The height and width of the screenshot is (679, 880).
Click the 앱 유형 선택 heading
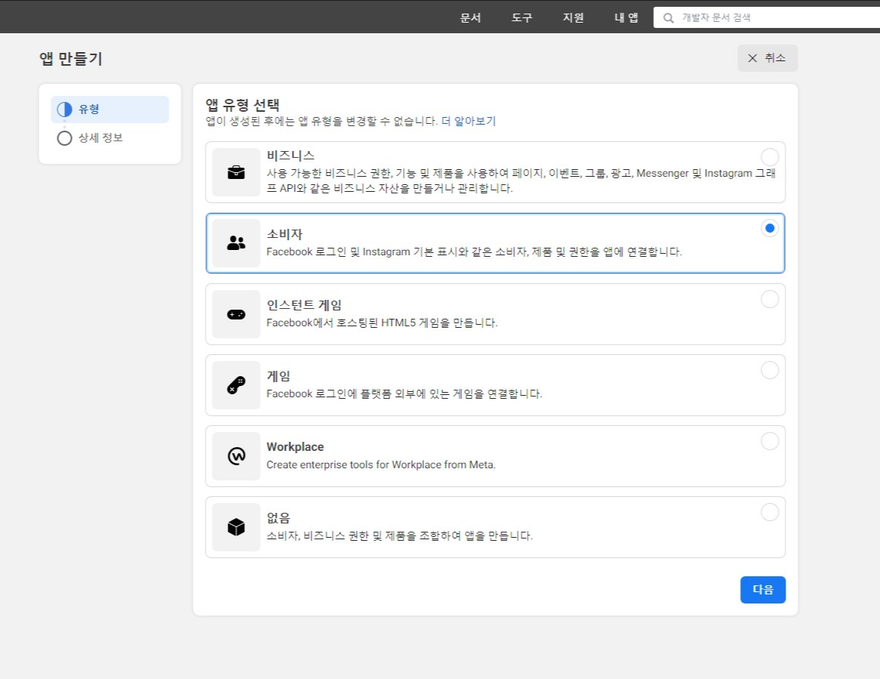pyautogui.click(x=243, y=105)
